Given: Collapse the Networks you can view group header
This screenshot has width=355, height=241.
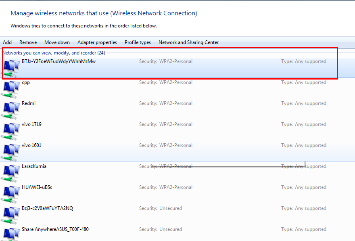Looking at the screenshot, I should click(x=54, y=53).
